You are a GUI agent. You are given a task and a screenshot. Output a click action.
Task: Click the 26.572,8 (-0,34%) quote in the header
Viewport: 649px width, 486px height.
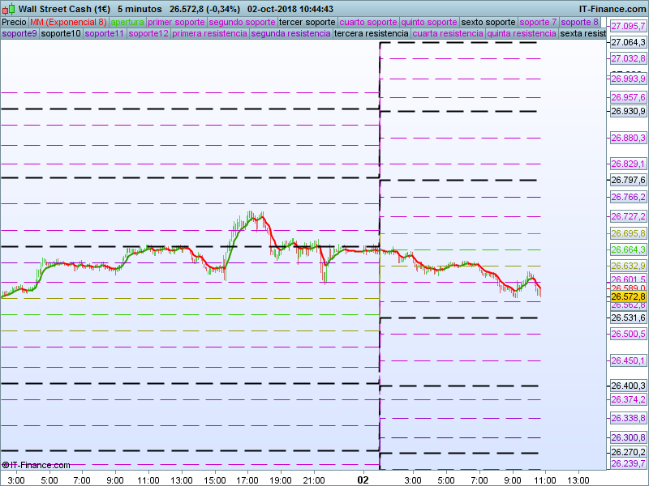tap(205, 9)
